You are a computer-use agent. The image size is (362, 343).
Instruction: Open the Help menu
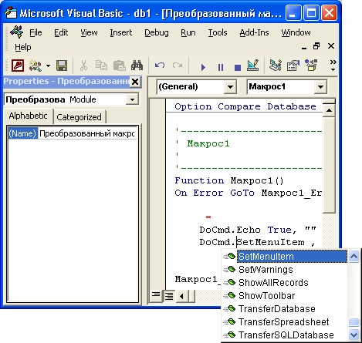tap(23, 47)
